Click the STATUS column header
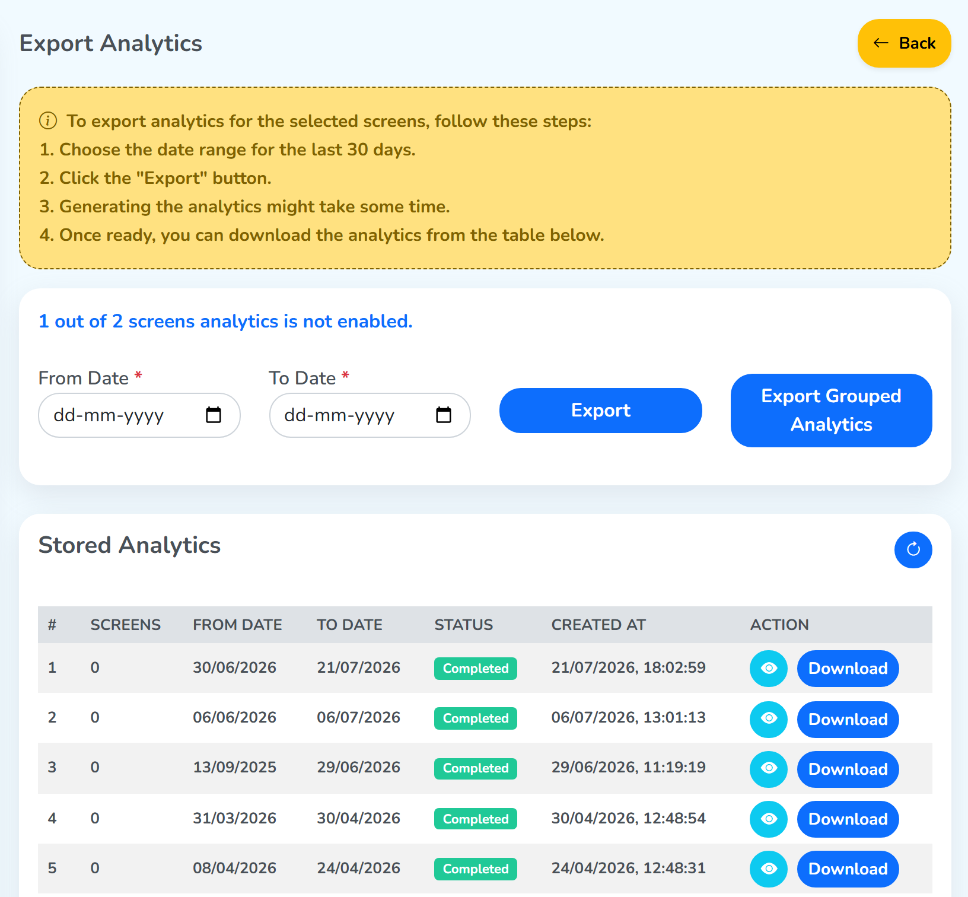 point(464,625)
